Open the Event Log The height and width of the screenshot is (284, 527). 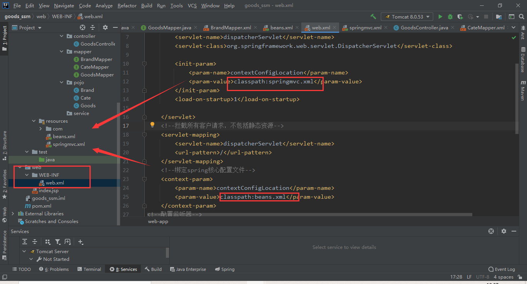pyautogui.click(x=502, y=269)
